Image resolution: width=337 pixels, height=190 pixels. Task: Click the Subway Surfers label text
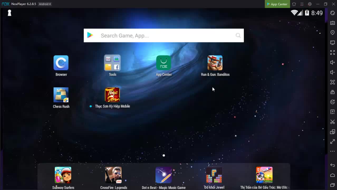point(63,188)
